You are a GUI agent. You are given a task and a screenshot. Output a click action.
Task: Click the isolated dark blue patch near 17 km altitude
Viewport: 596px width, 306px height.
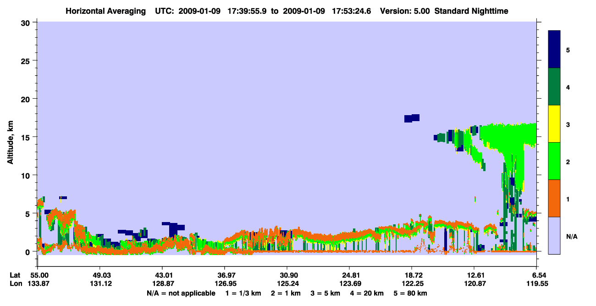412,118
